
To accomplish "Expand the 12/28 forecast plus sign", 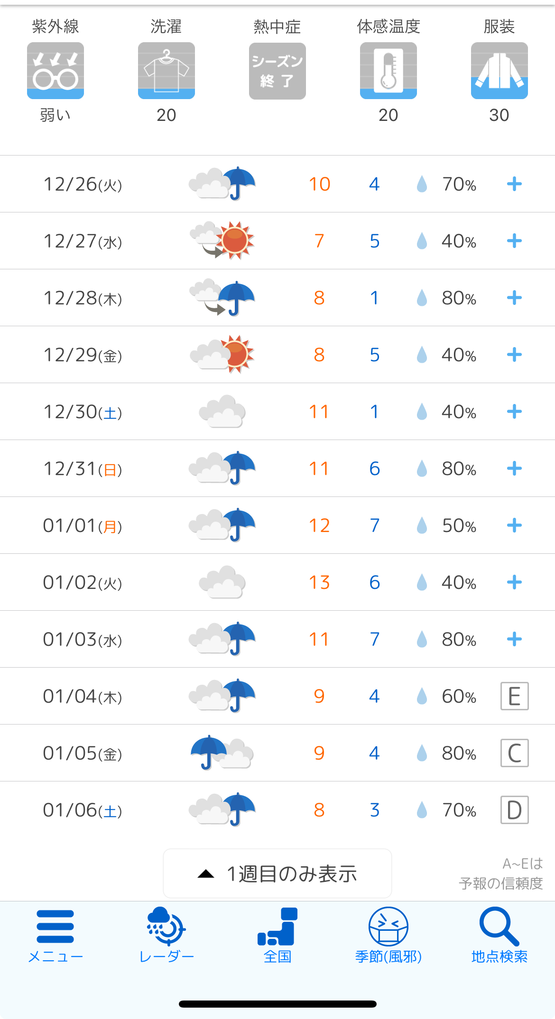I will point(514,298).
